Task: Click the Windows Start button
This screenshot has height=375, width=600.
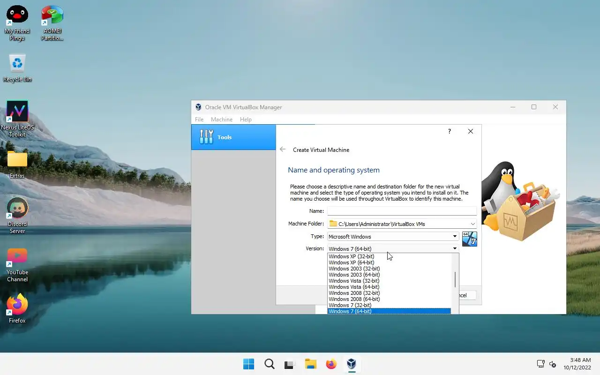Action: [248, 364]
